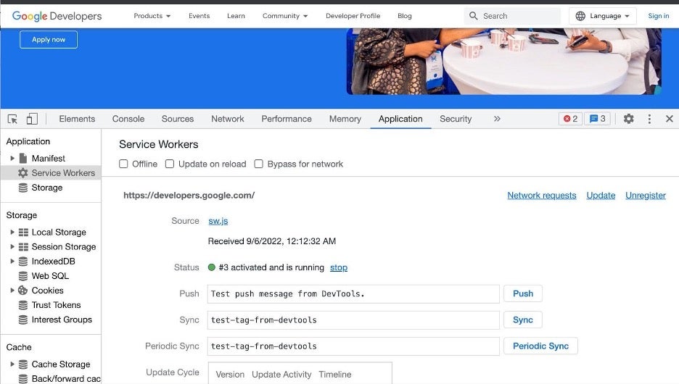Enable the Offline checkbox
This screenshot has height=384, width=679.
(124, 164)
